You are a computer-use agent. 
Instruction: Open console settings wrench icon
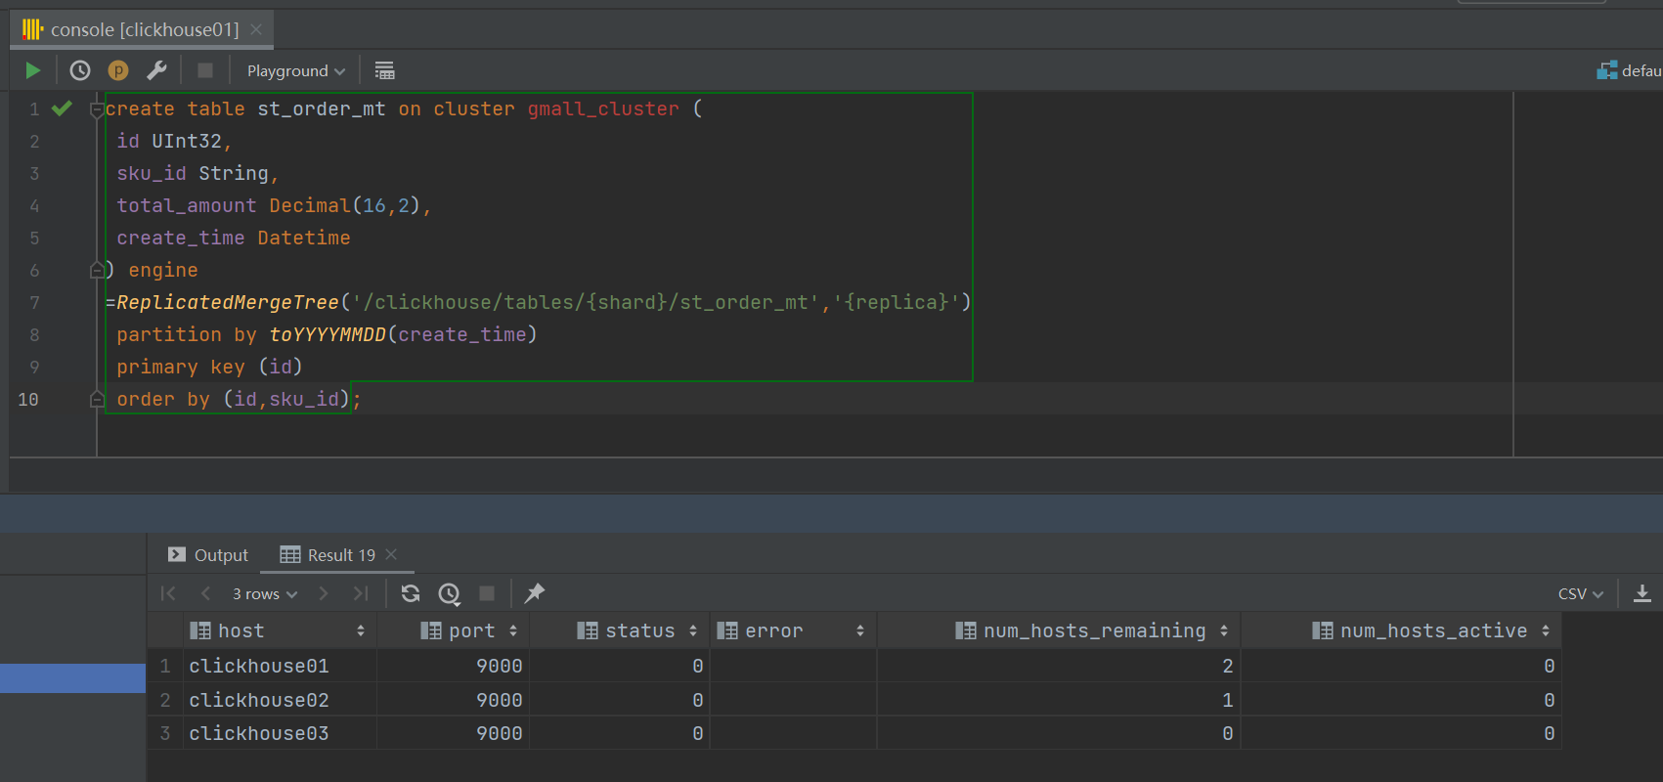[x=156, y=70]
